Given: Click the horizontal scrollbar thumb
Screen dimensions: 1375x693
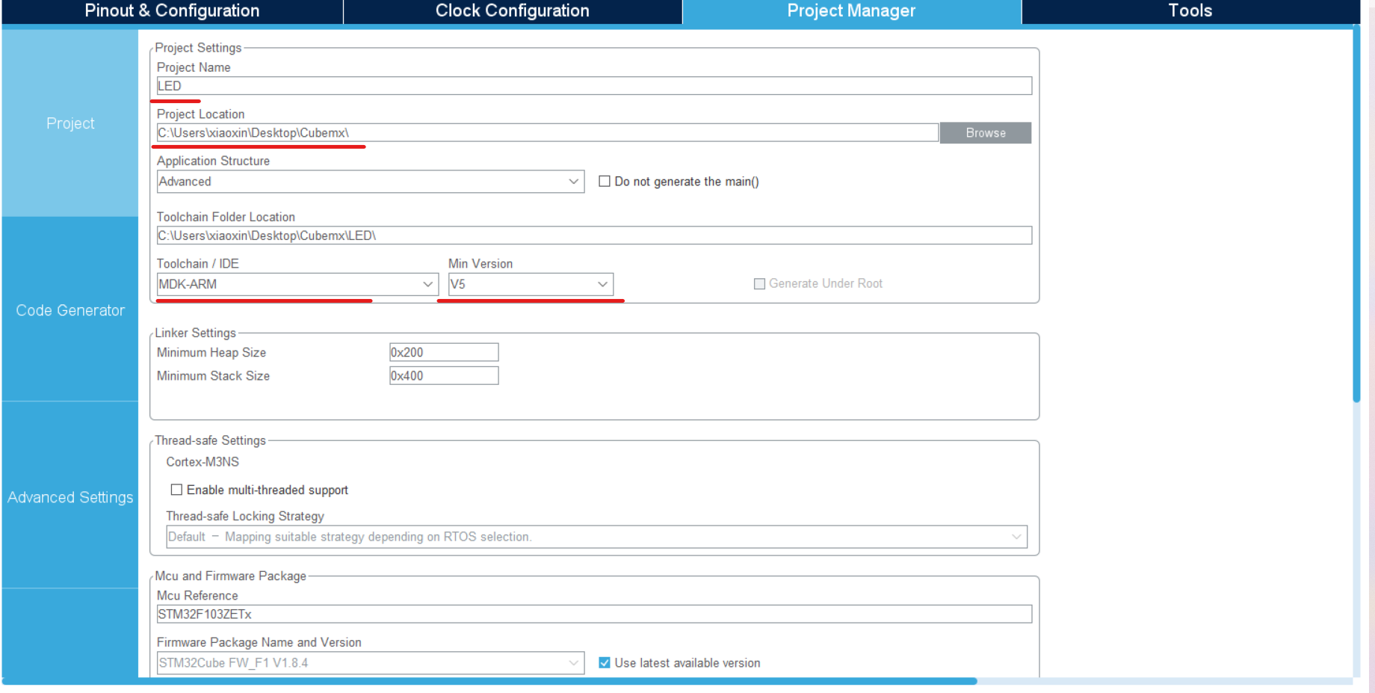Looking at the screenshot, I should pyautogui.click(x=489, y=681).
